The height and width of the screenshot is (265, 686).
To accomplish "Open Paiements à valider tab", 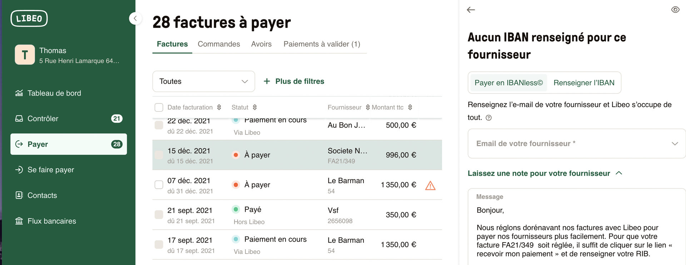I will click(322, 44).
